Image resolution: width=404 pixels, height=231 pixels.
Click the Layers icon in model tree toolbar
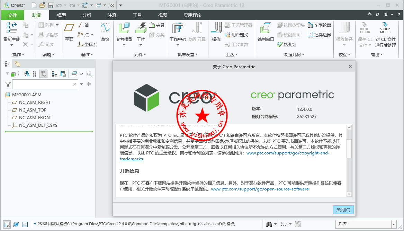[74, 74]
